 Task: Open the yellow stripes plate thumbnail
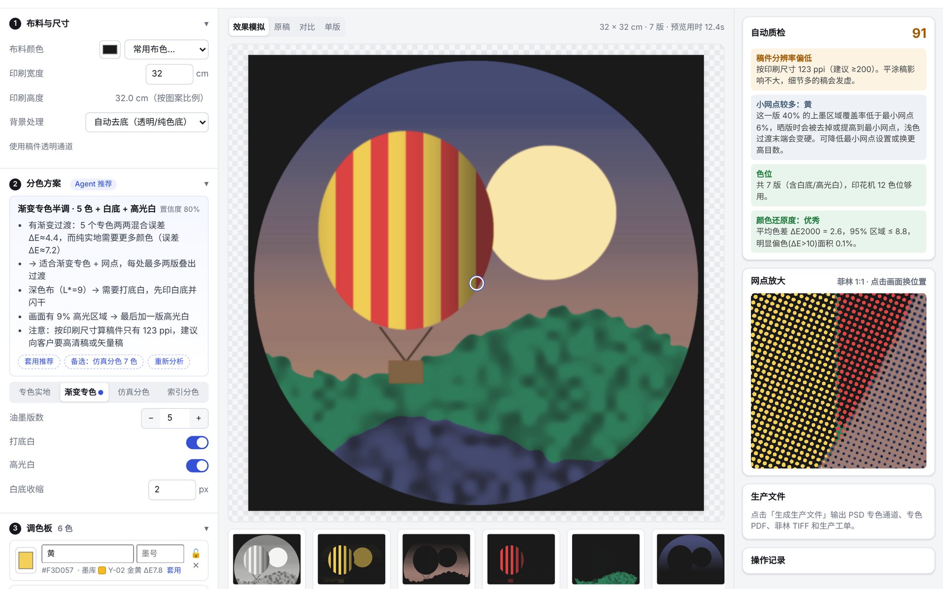[x=352, y=559]
